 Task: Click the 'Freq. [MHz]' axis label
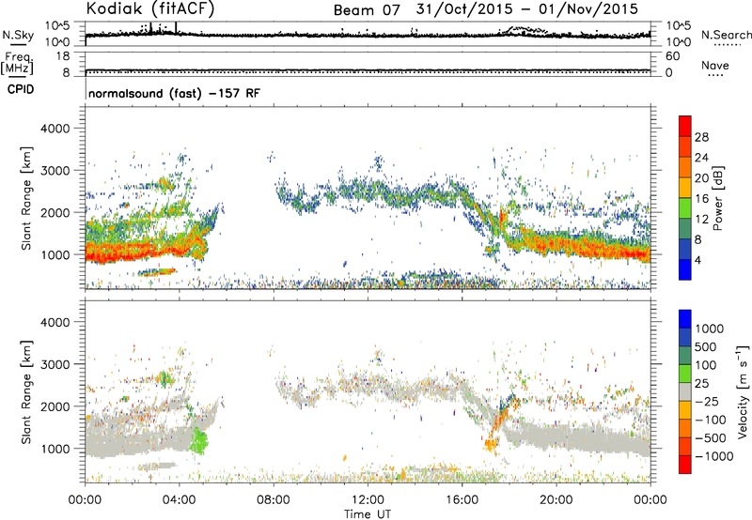(x=17, y=63)
